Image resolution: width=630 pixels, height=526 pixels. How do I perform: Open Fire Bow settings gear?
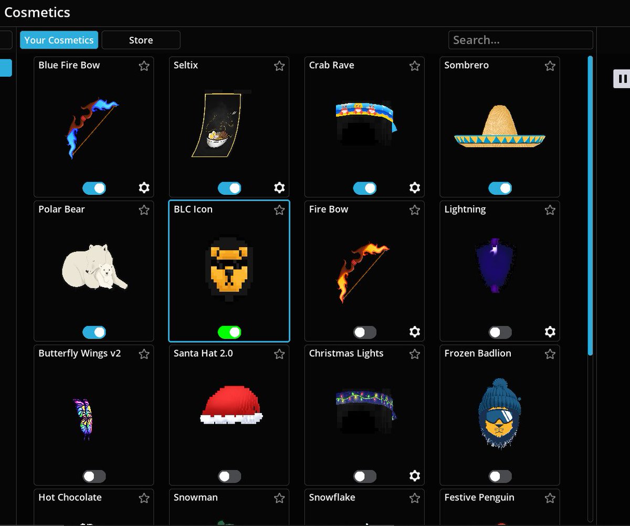coord(415,332)
